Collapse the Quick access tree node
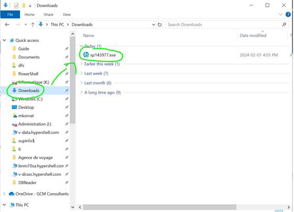 pyautogui.click(x=5, y=40)
